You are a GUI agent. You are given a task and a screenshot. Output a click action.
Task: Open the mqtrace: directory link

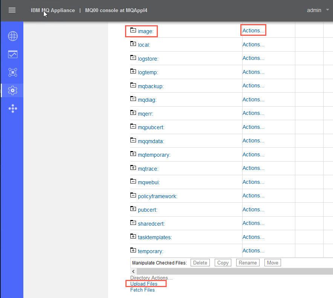pyautogui.click(x=148, y=169)
